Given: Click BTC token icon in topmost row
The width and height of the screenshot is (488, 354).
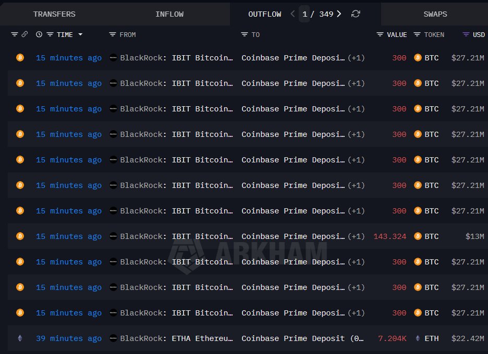Looking at the screenshot, I should coord(418,57).
